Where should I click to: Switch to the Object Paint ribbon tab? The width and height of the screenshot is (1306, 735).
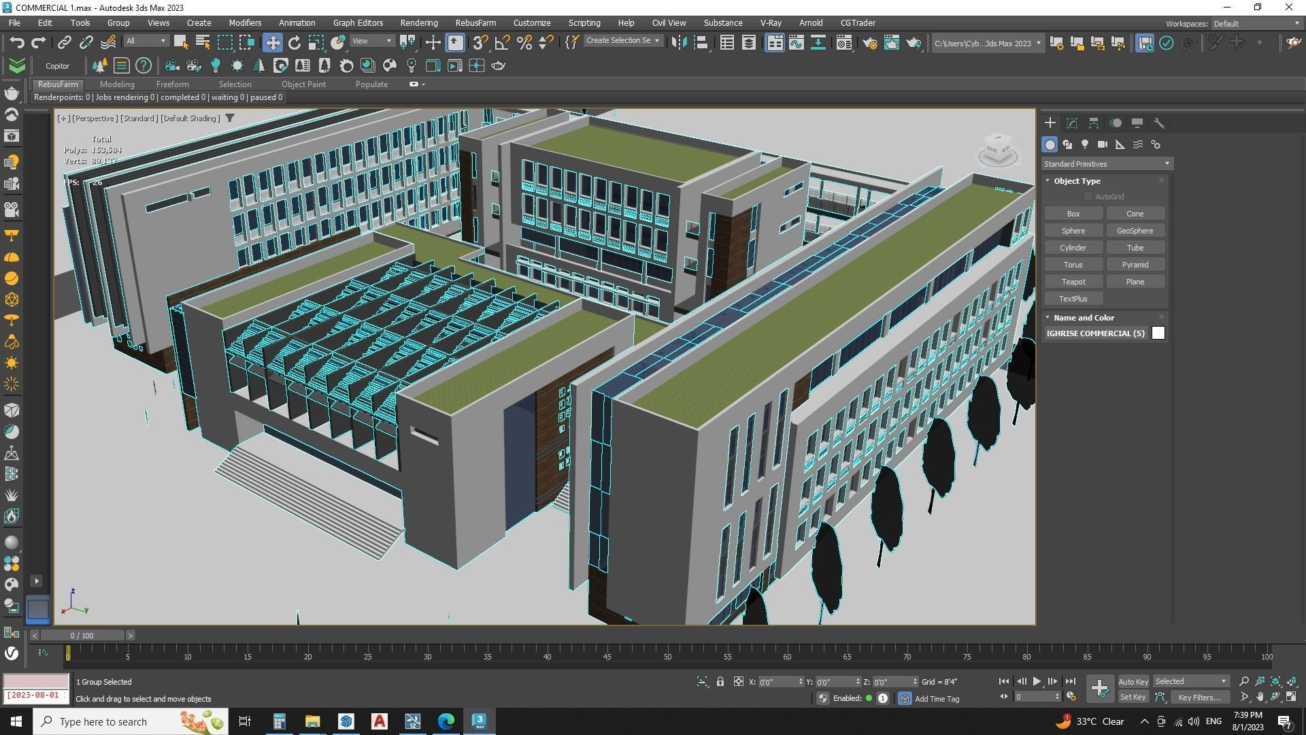(x=303, y=84)
